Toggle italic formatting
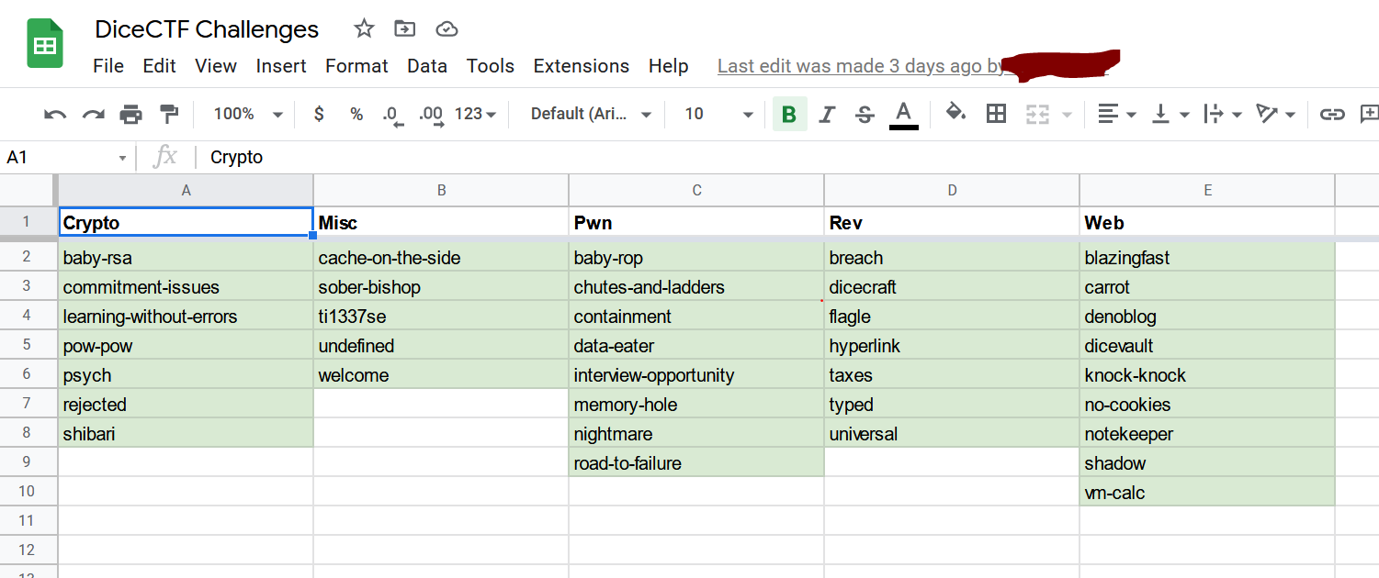The image size is (1379, 578). click(827, 114)
